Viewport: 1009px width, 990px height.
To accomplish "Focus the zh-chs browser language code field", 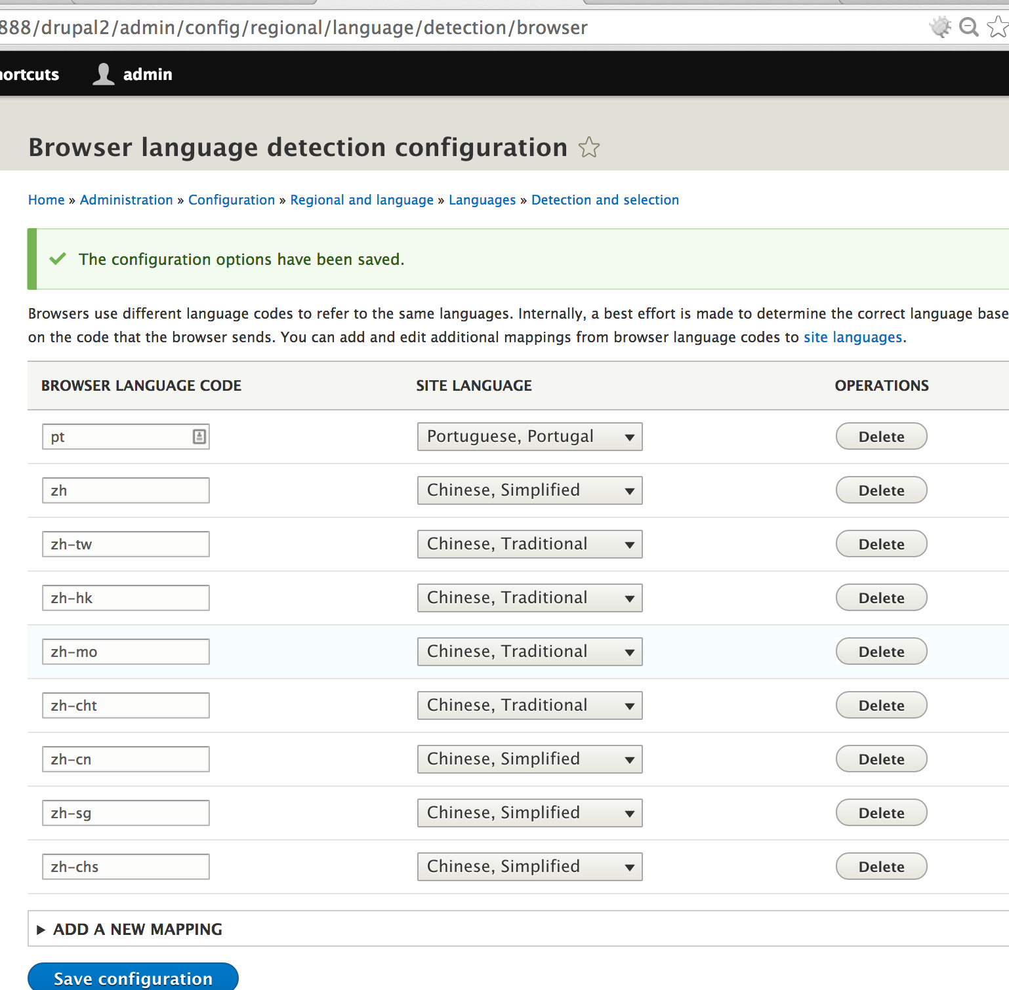I will coord(126,867).
